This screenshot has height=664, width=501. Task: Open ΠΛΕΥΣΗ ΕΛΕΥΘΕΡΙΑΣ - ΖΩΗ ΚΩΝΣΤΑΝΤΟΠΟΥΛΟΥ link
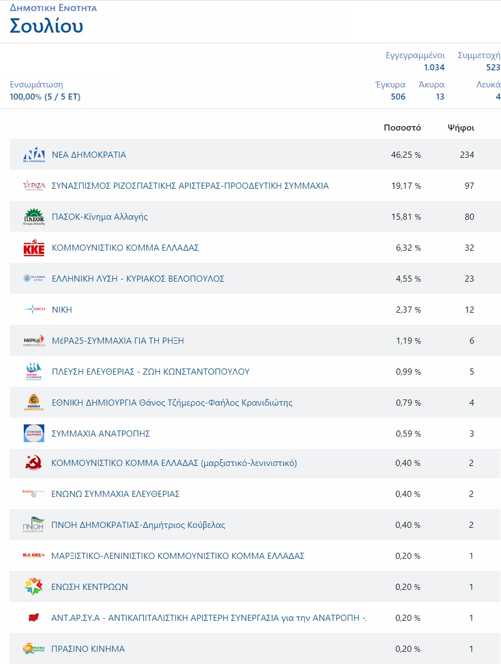(x=150, y=372)
